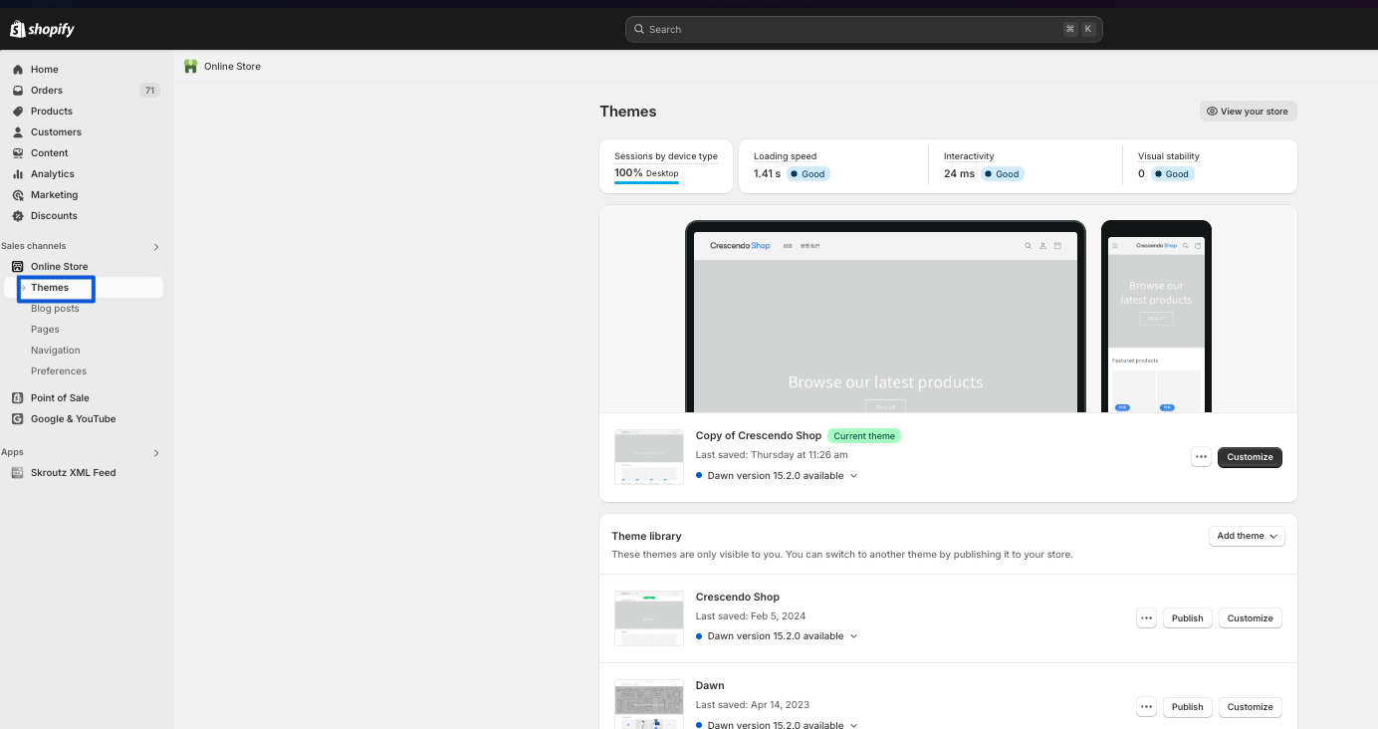Click the Marketing target icon
The image size is (1378, 729).
(18, 195)
